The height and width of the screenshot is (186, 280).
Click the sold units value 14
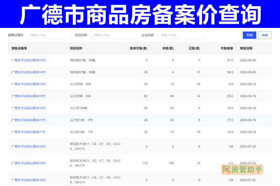click(198, 96)
